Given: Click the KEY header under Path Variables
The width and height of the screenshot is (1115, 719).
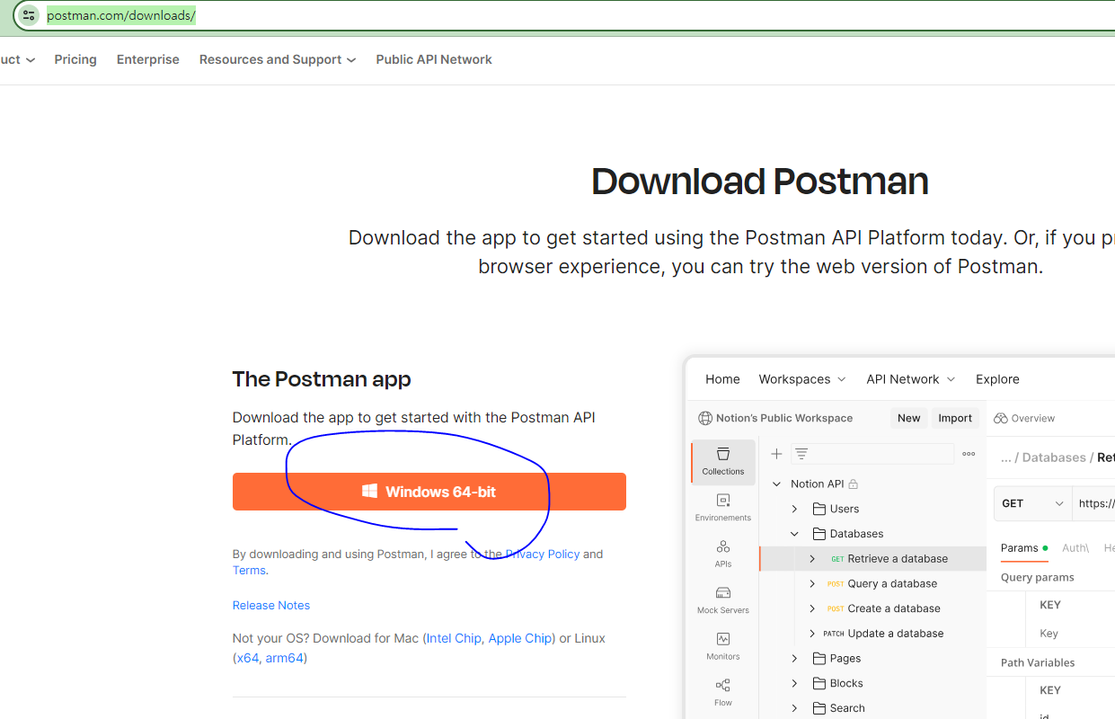Looking at the screenshot, I should click(1050, 690).
